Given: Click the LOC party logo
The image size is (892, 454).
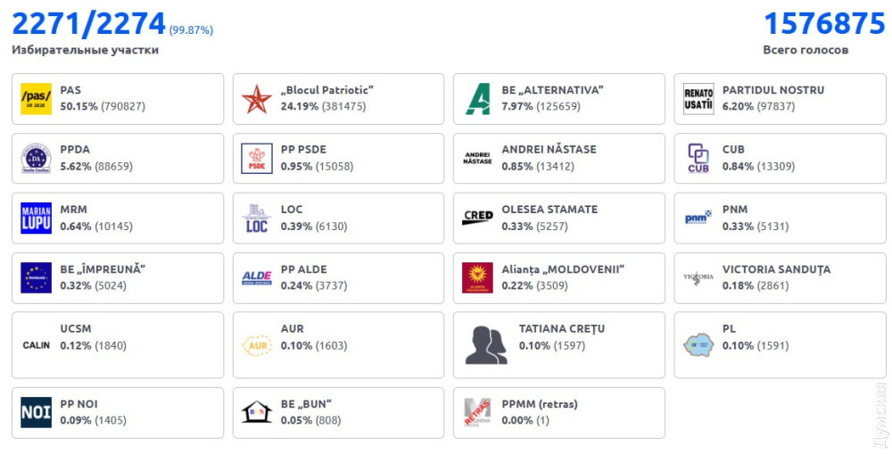Looking at the screenshot, I should coord(257,219).
